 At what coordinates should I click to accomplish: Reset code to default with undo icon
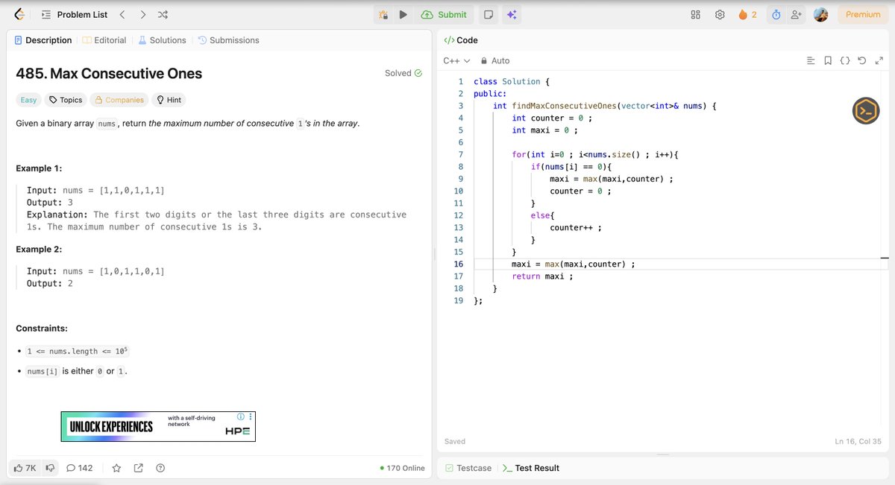coord(861,60)
